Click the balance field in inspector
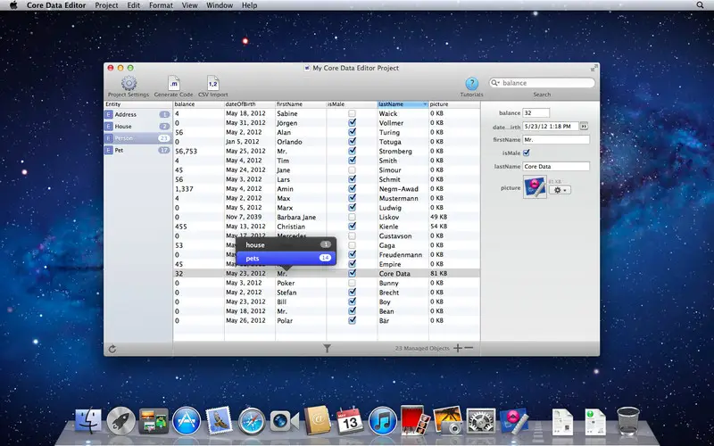 pos(536,113)
